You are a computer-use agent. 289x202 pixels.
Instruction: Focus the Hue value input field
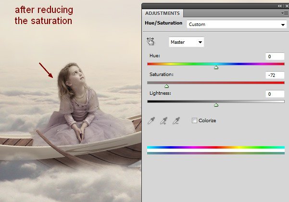pyautogui.click(x=275, y=57)
